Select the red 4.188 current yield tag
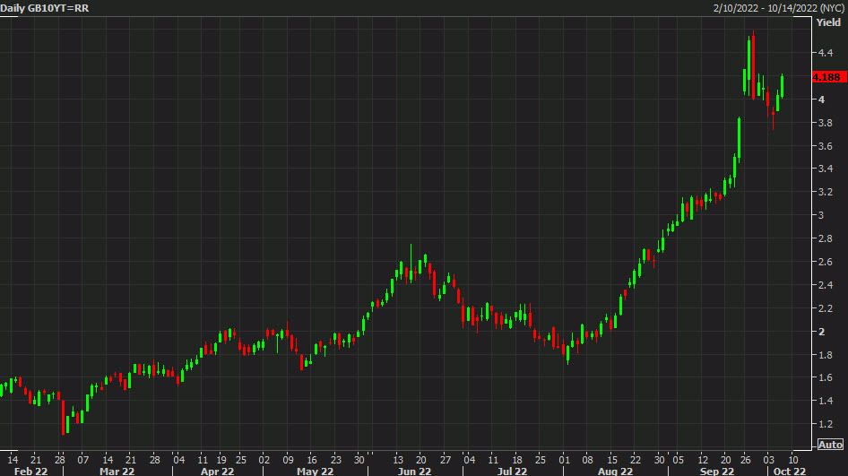This screenshot has height=476, width=848. 829,77
